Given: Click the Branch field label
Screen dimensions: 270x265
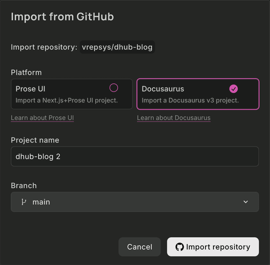Looking at the screenshot, I should click(24, 186).
